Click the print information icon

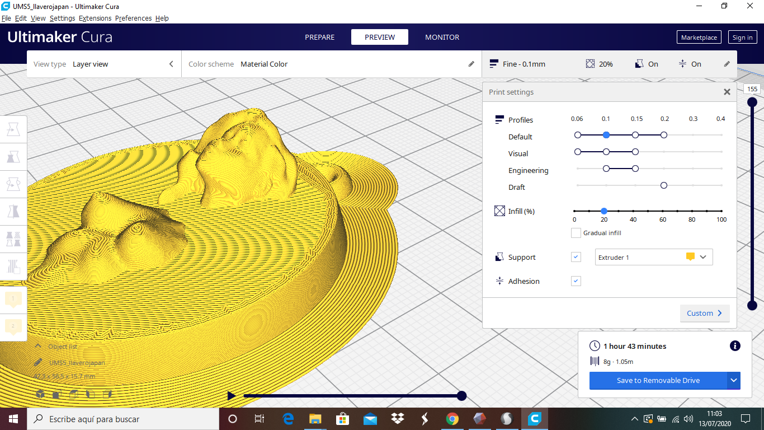coord(735,346)
